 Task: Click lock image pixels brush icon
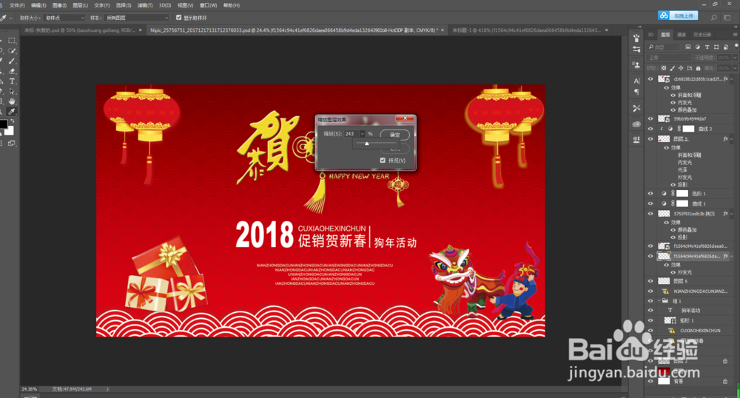[x=672, y=68]
